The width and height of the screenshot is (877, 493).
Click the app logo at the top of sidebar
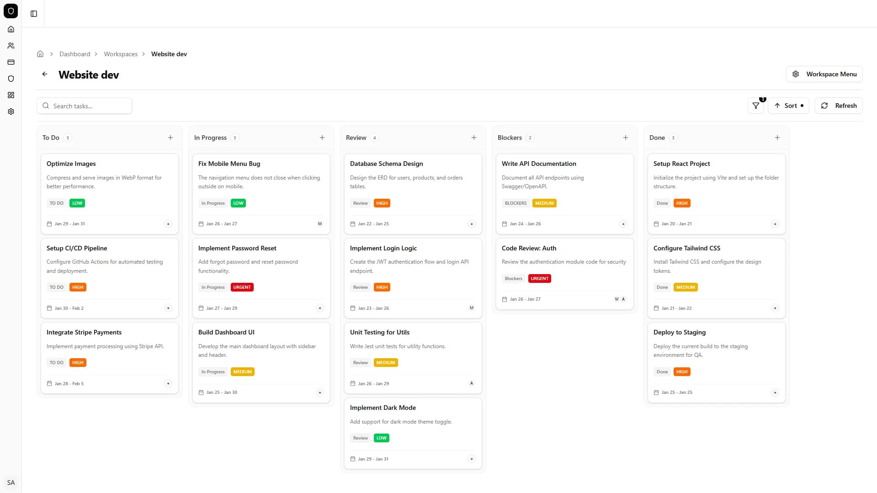click(x=11, y=11)
